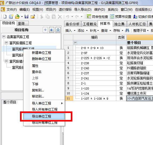
Task: Open the Undo history dropdown arrow
Action: point(72,17)
